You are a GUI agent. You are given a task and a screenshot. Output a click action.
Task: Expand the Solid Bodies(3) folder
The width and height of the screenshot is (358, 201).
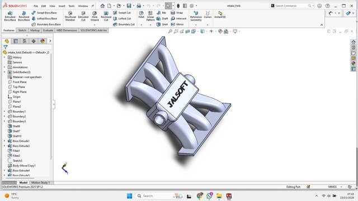coord(4,72)
